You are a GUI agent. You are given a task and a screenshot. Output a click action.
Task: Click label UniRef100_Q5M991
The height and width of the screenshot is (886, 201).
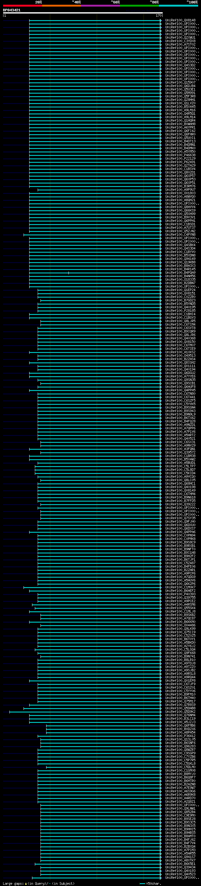pyautogui.click(x=180, y=93)
